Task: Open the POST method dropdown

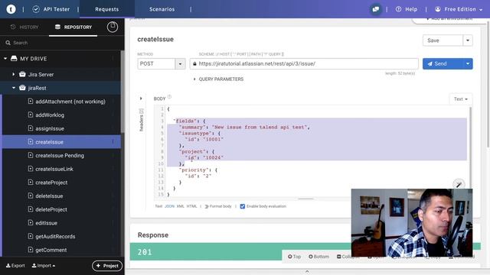Action: pyautogui.click(x=180, y=64)
